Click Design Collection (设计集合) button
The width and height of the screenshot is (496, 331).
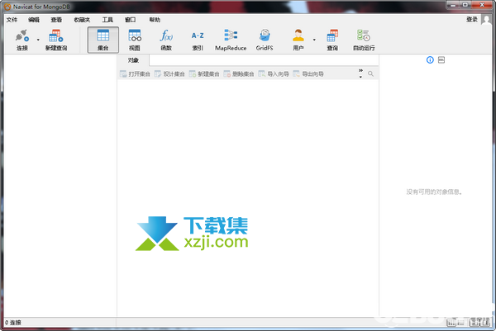169,74
